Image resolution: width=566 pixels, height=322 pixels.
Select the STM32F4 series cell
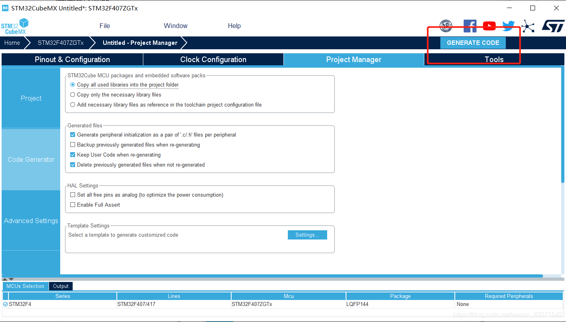coord(63,304)
